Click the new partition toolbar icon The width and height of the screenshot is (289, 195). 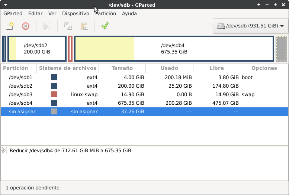click(10, 26)
